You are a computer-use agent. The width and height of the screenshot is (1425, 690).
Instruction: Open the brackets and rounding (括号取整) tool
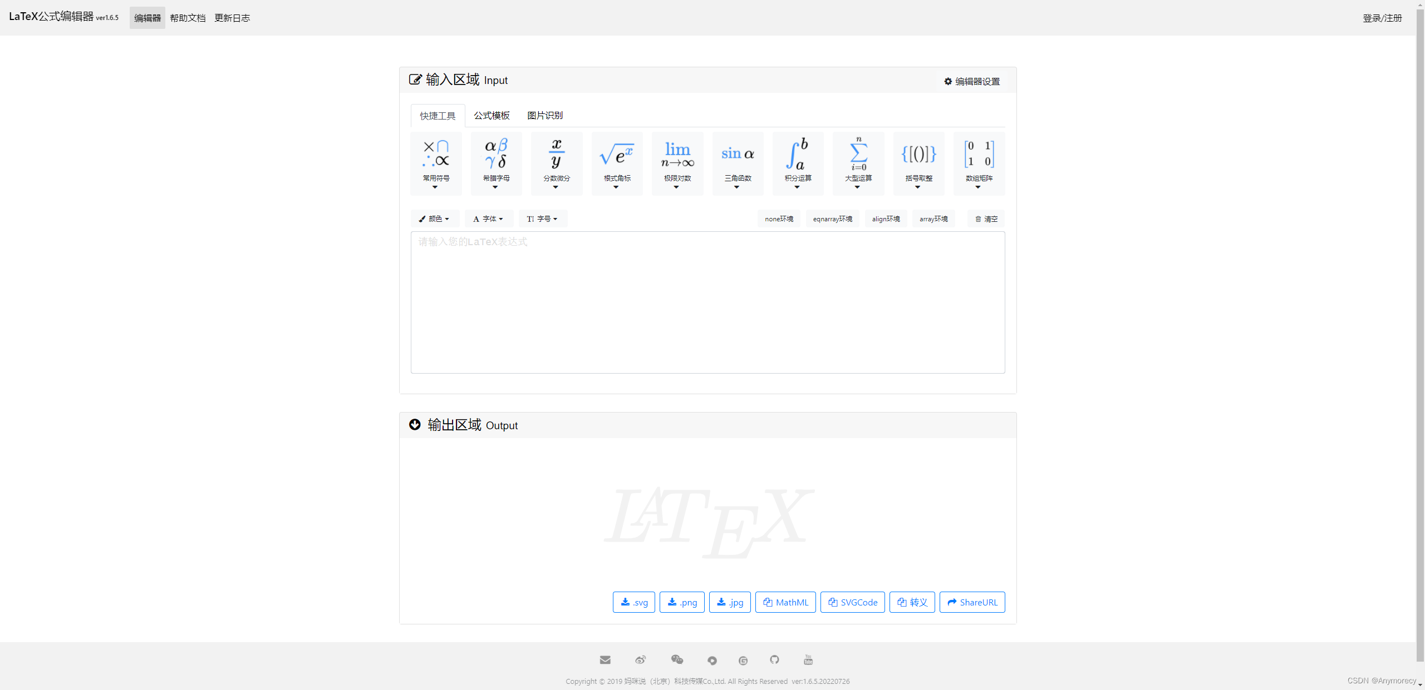(918, 163)
